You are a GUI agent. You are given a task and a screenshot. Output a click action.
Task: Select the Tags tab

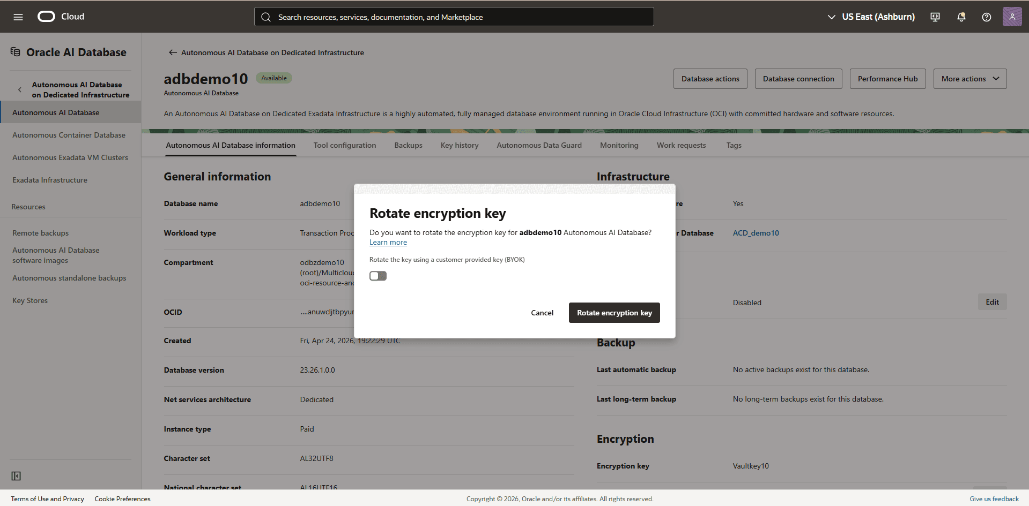734,145
